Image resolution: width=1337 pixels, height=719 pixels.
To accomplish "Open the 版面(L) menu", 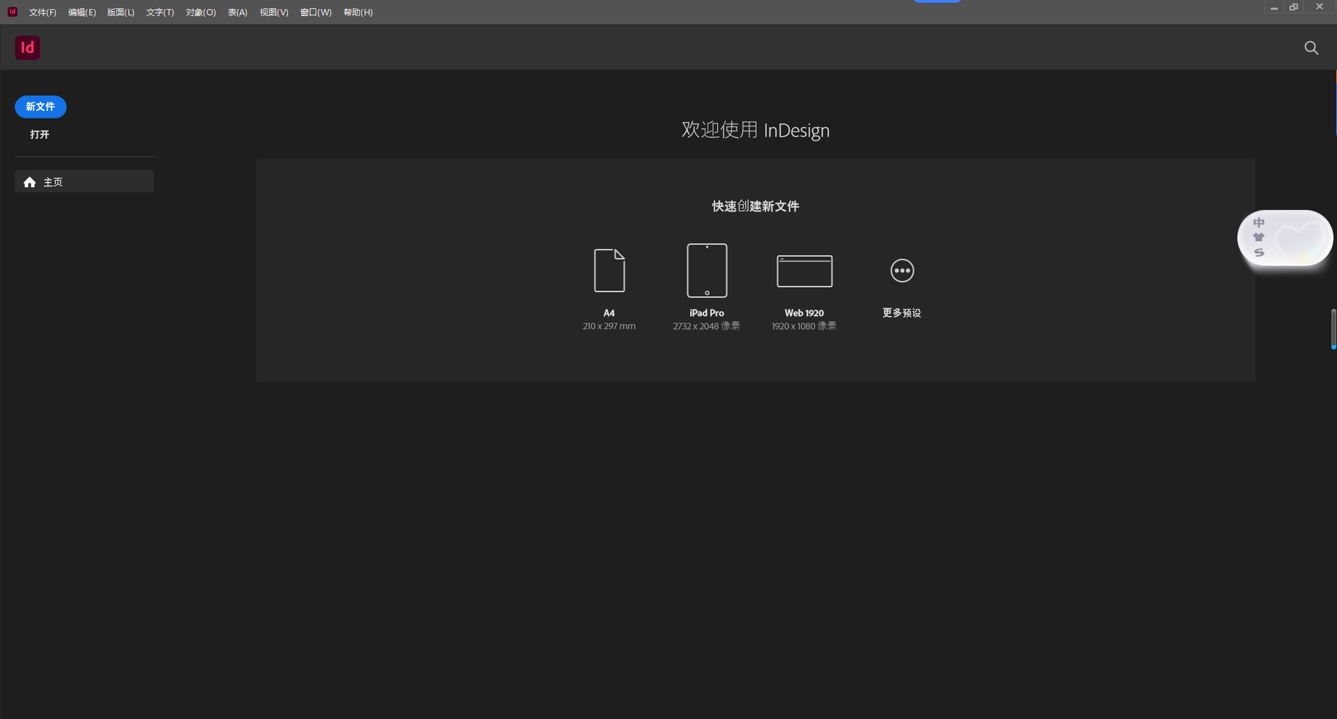I will tap(120, 12).
